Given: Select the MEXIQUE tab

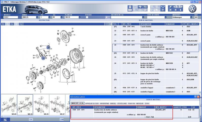Looking at the screenshot, I should [140, 104].
